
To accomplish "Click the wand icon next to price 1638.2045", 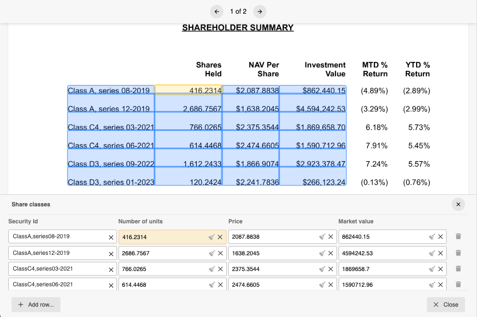I will click(323, 253).
